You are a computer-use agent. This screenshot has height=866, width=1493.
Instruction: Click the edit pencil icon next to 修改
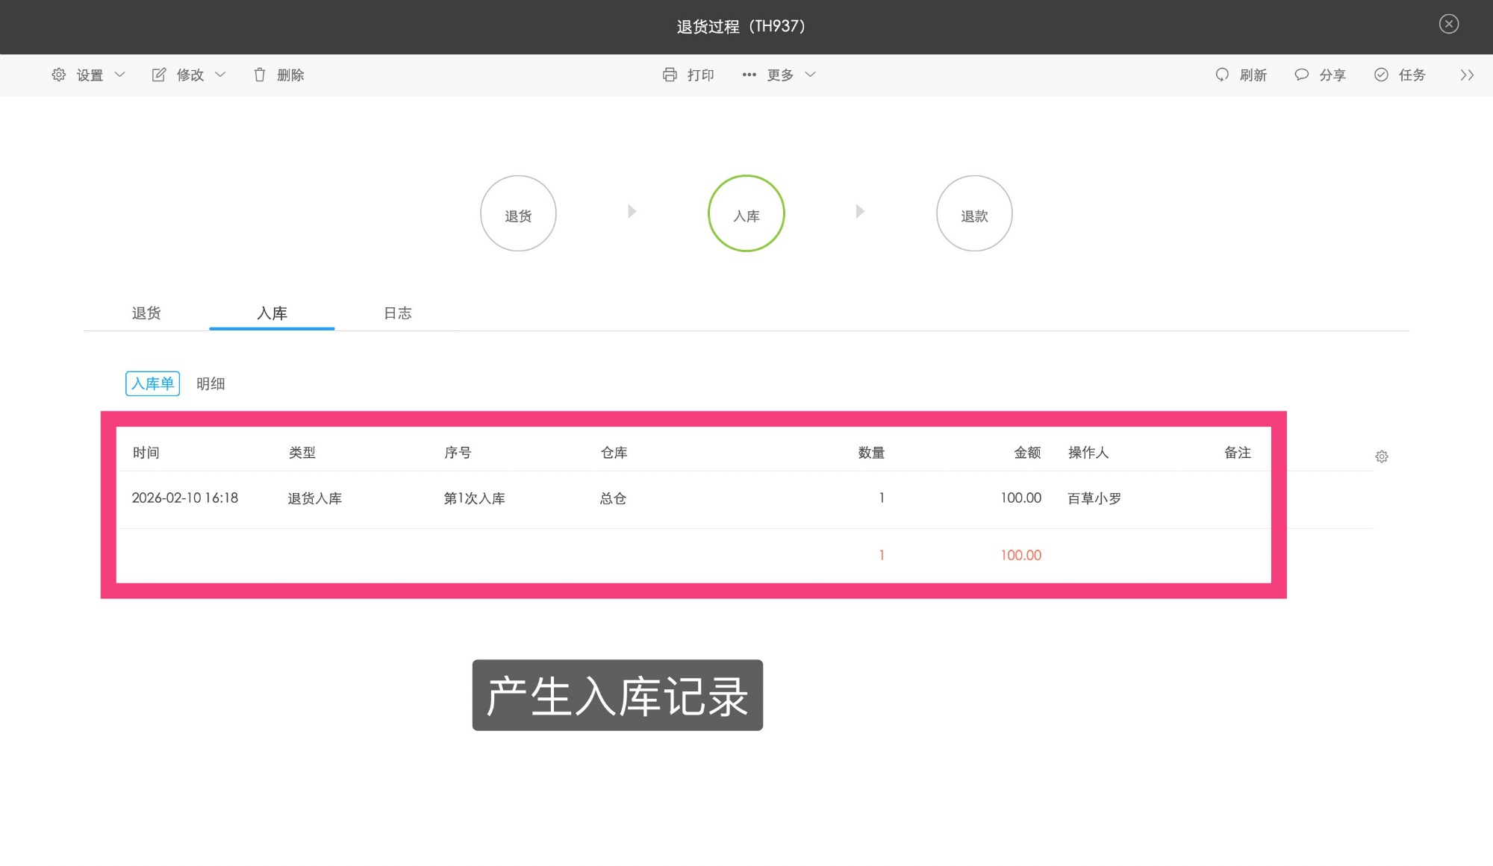[x=159, y=75]
